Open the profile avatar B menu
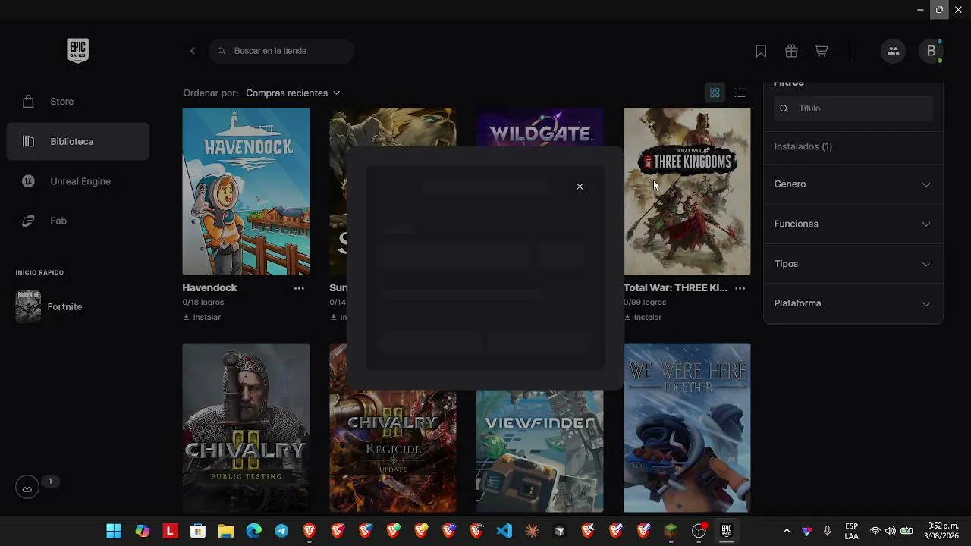The width and height of the screenshot is (971, 546). pos(931,51)
